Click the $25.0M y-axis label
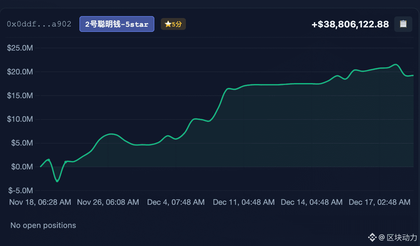 pyautogui.click(x=20, y=48)
